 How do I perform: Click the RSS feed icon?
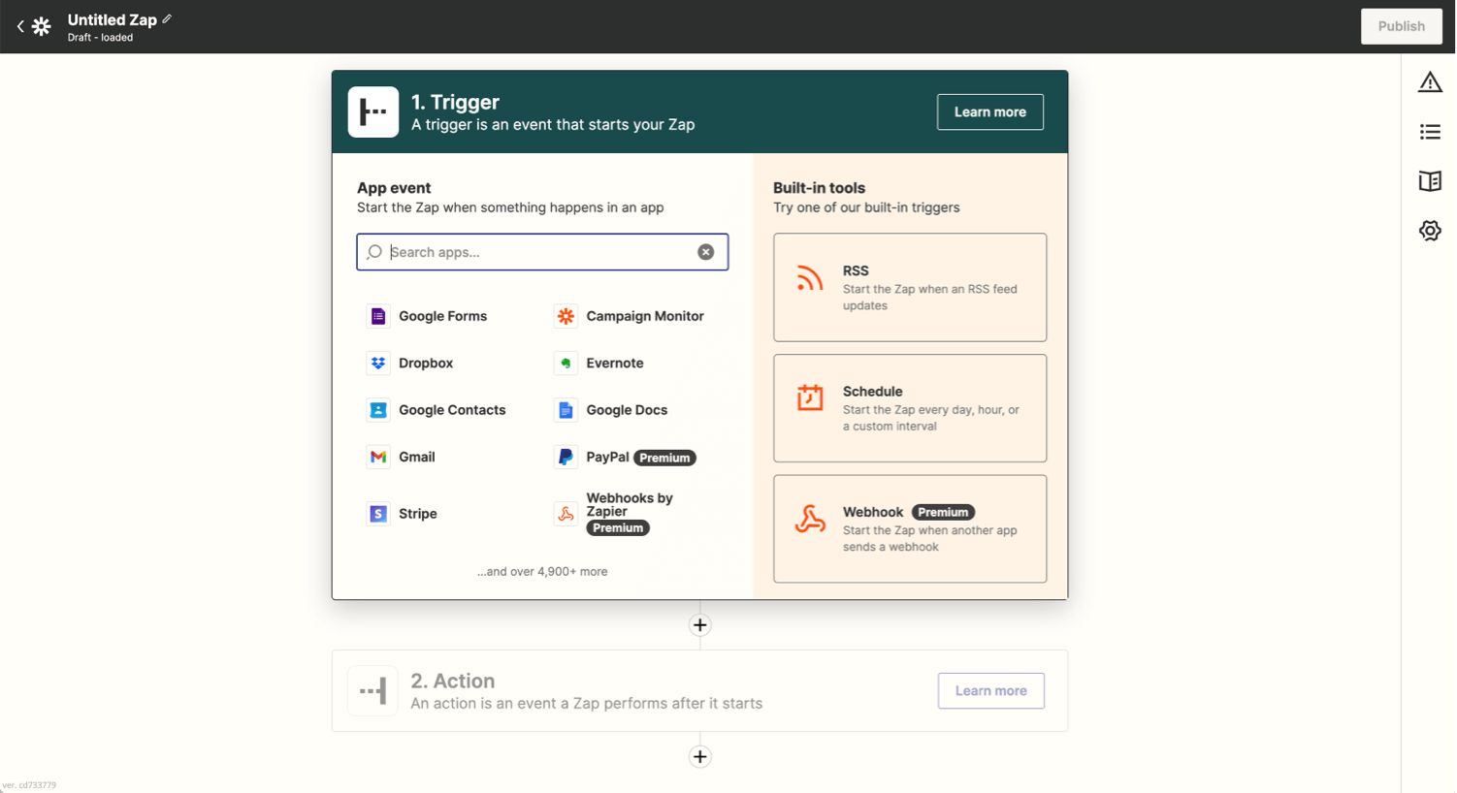(810, 278)
